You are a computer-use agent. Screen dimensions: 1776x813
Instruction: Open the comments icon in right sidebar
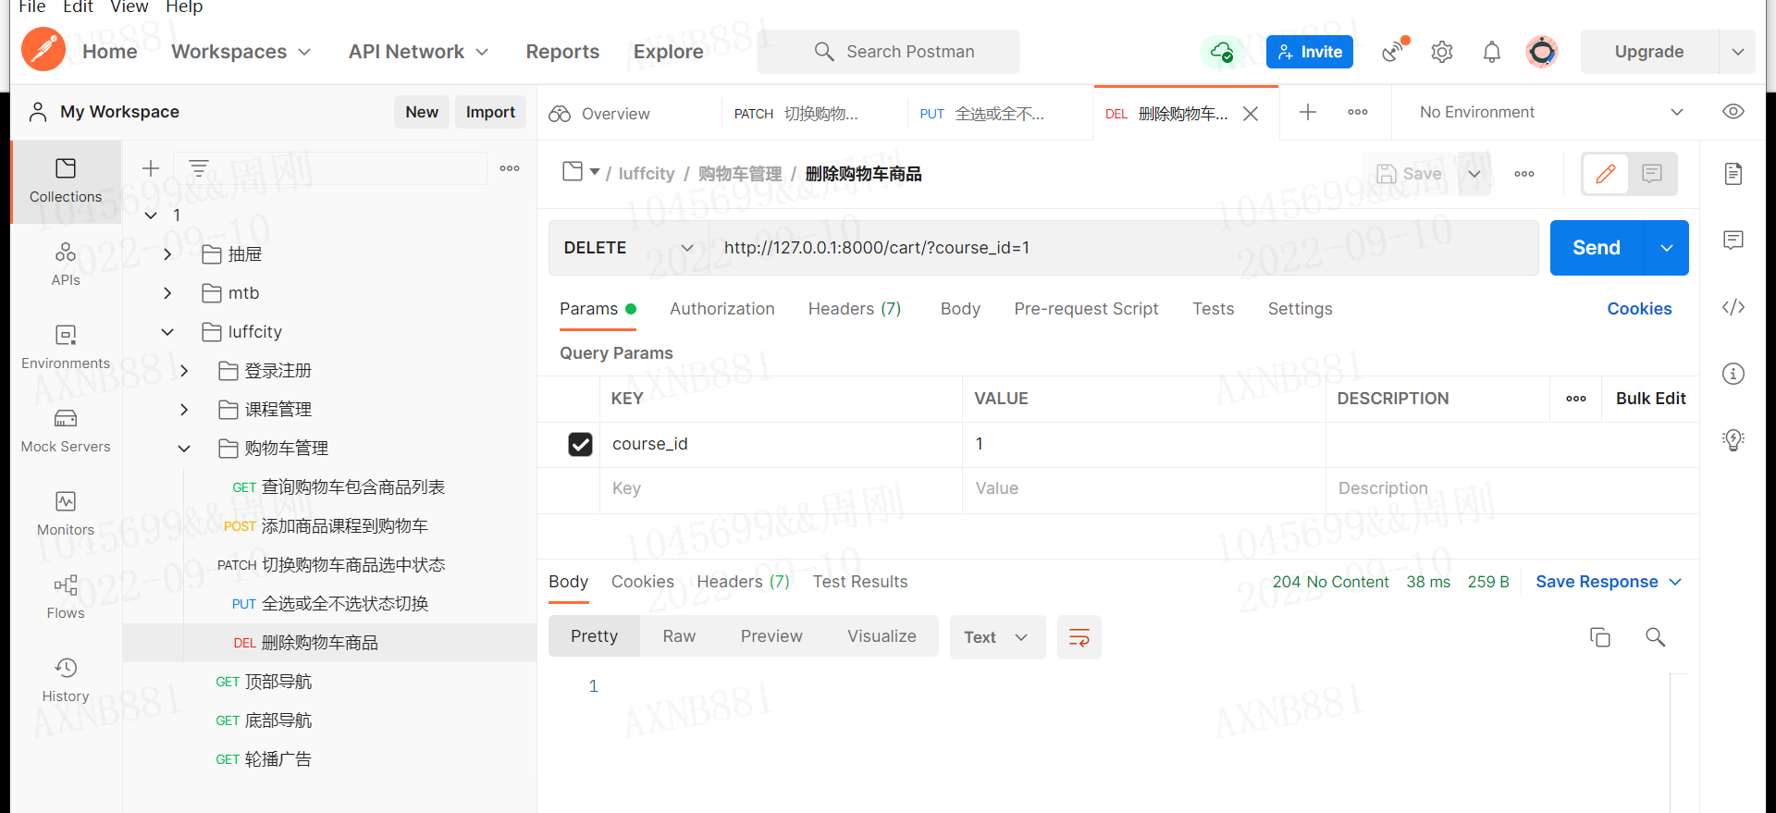pyautogui.click(x=1733, y=240)
